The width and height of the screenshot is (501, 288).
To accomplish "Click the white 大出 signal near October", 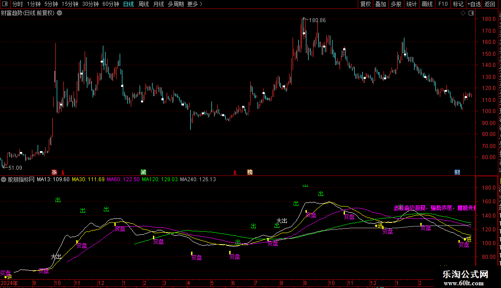I will pyautogui.click(x=56, y=257).
